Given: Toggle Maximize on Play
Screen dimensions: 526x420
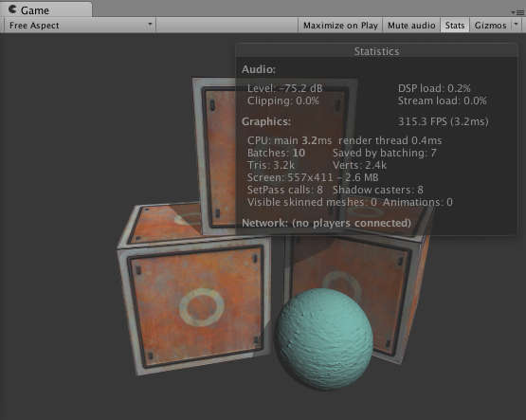Looking at the screenshot, I should (x=340, y=26).
